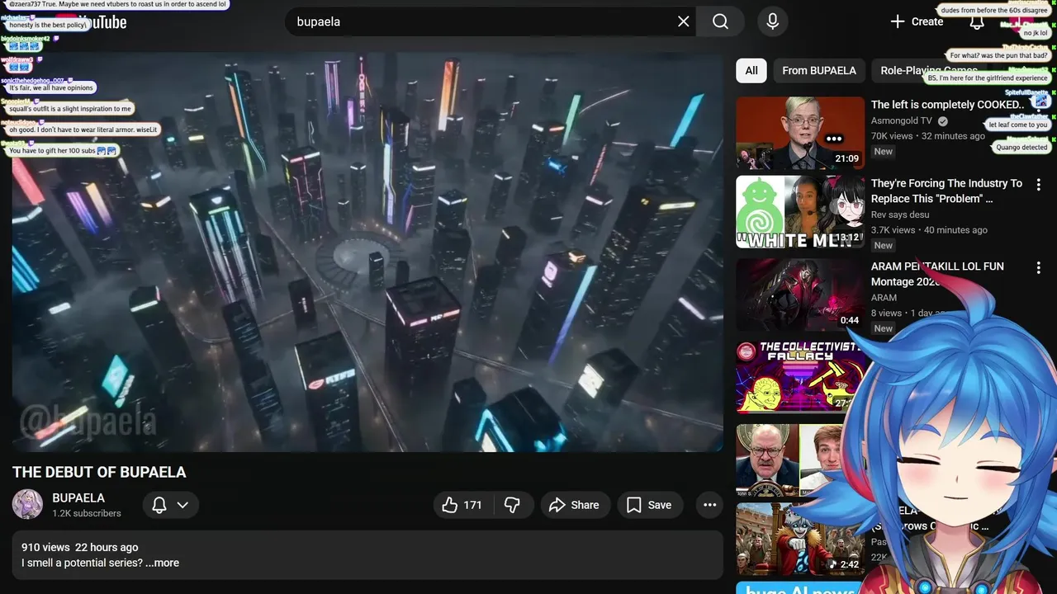Viewport: 1057px width, 594px height.
Task: Click the cyberpunk city video player
Action: (x=367, y=252)
